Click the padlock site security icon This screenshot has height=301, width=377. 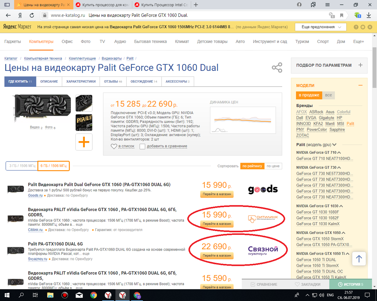(45, 15)
